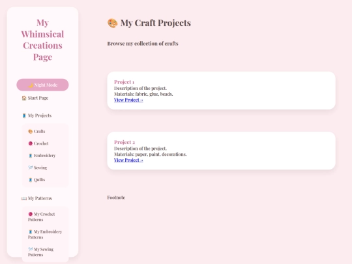This screenshot has width=352, height=264.
Task: Click the My Craft Projects heading
Action: tap(156, 23)
